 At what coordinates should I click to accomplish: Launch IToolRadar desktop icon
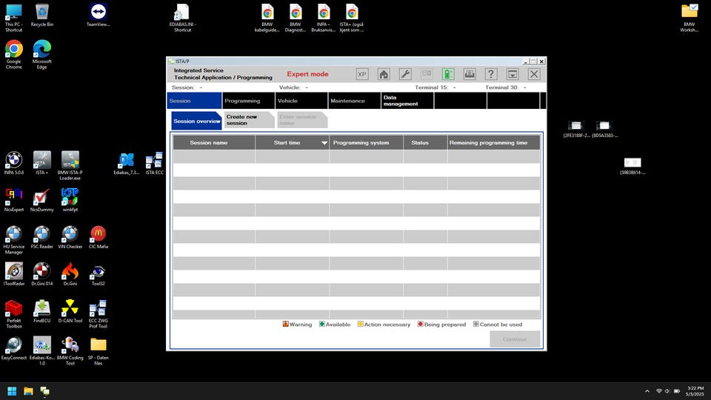[x=13, y=274]
